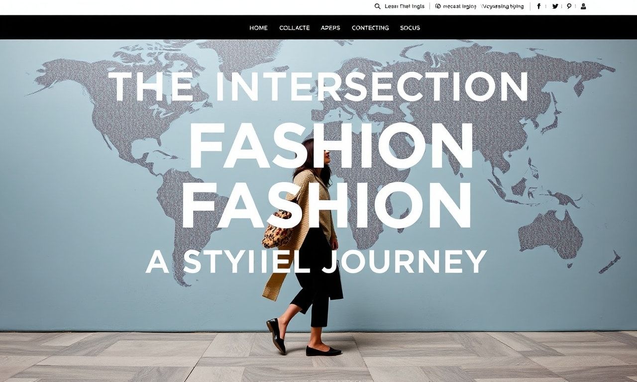Image resolution: width=637 pixels, height=382 pixels.
Task: Click the pin icon in top bar
Action: coord(569,6)
